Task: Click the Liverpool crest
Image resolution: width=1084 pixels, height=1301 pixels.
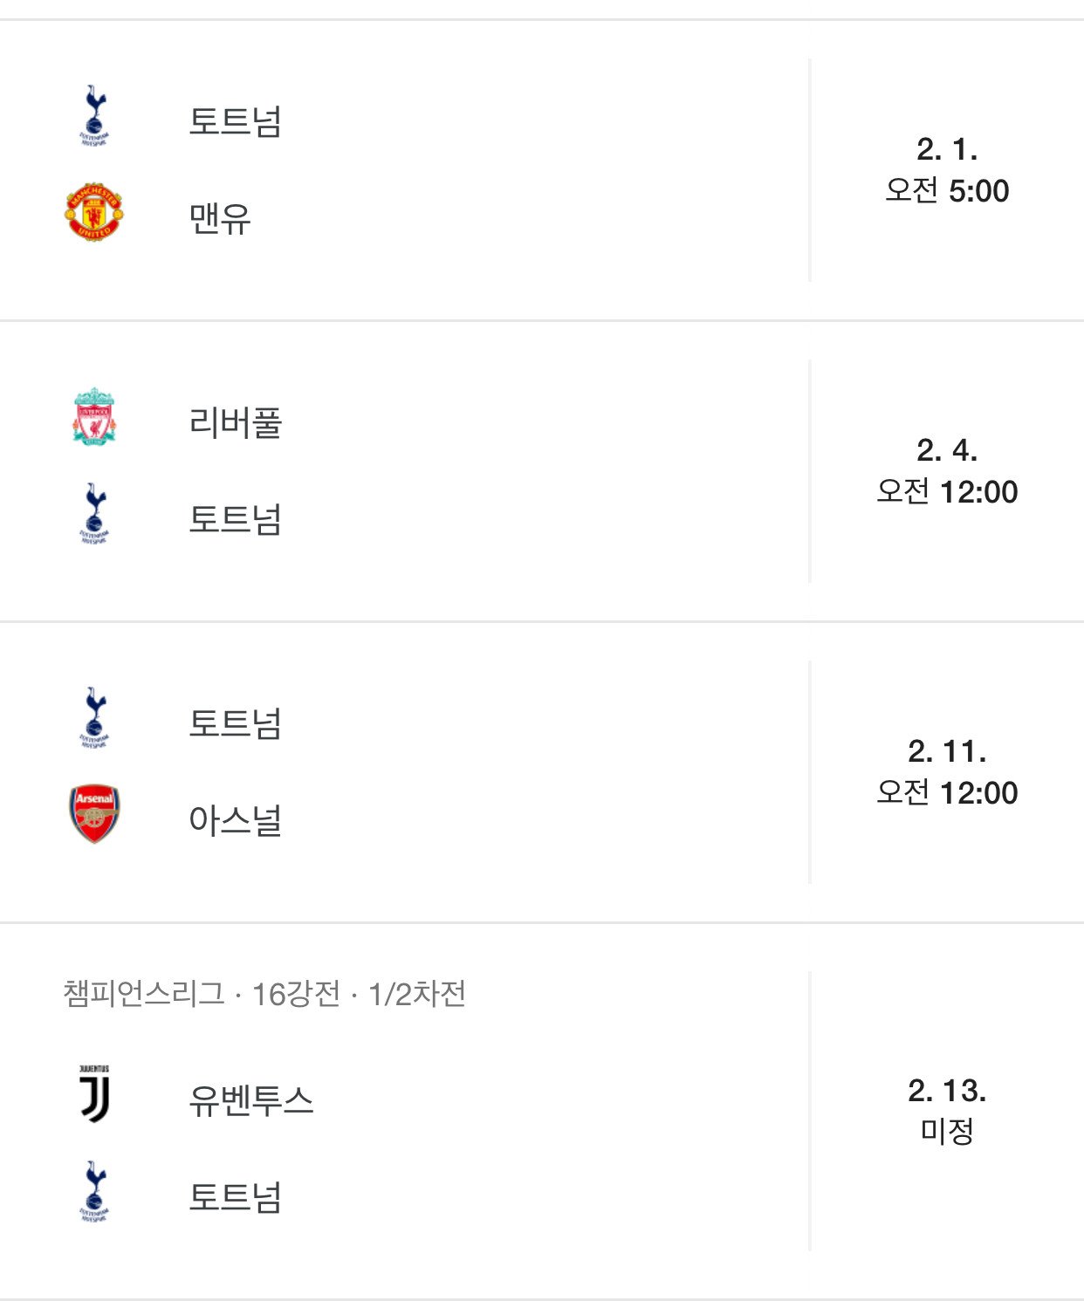Action: tap(94, 417)
